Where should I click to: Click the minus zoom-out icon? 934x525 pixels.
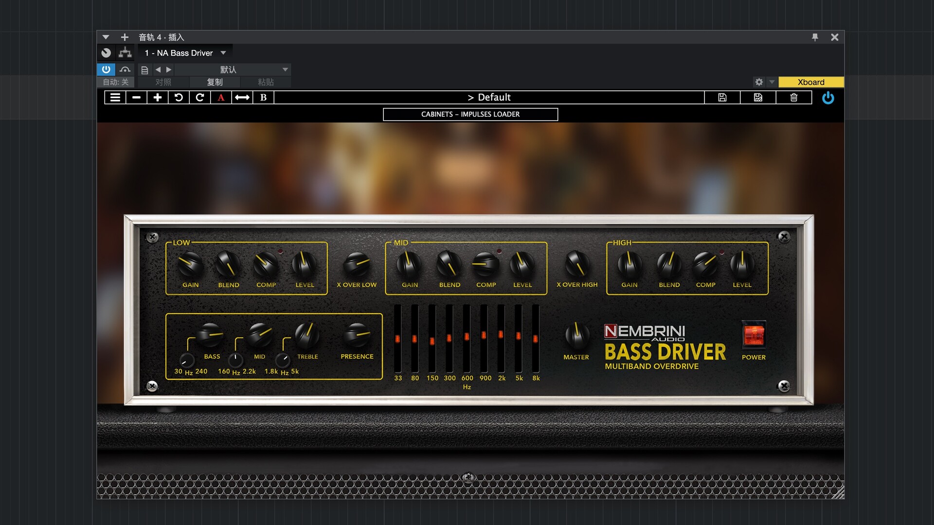[x=136, y=97]
